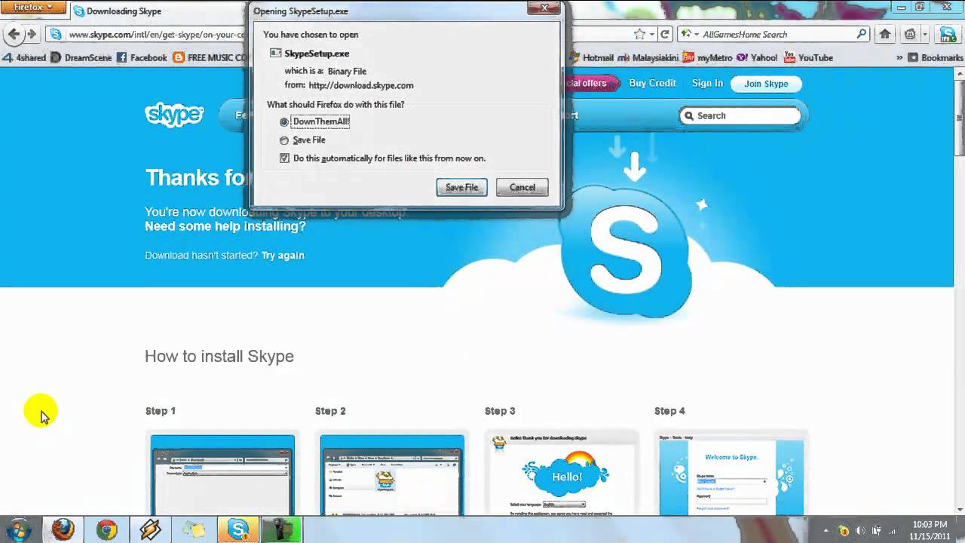The height and width of the screenshot is (543, 965).
Task: Open the Yahoo! bookmark
Action: 757,57
